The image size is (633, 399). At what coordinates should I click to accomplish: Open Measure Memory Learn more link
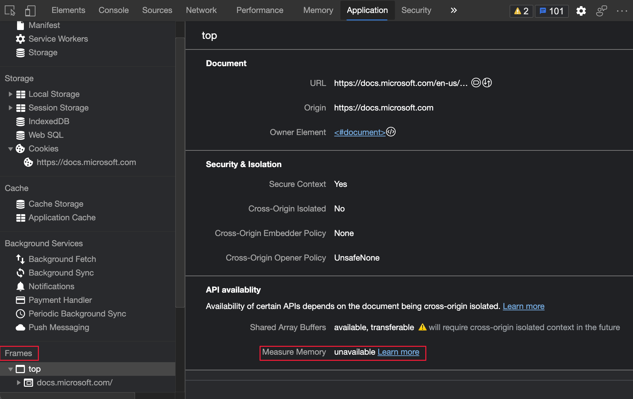pyautogui.click(x=398, y=352)
